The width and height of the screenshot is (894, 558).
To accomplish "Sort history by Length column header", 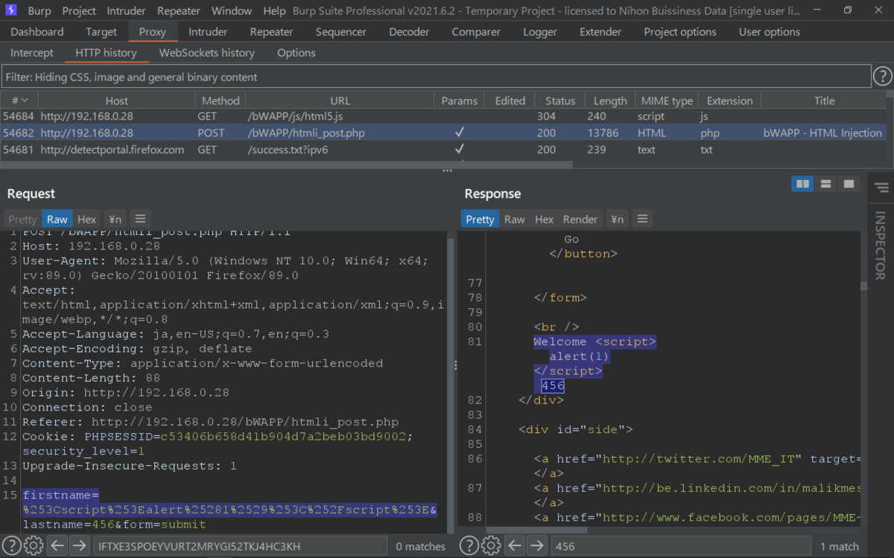I will coord(610,100).
